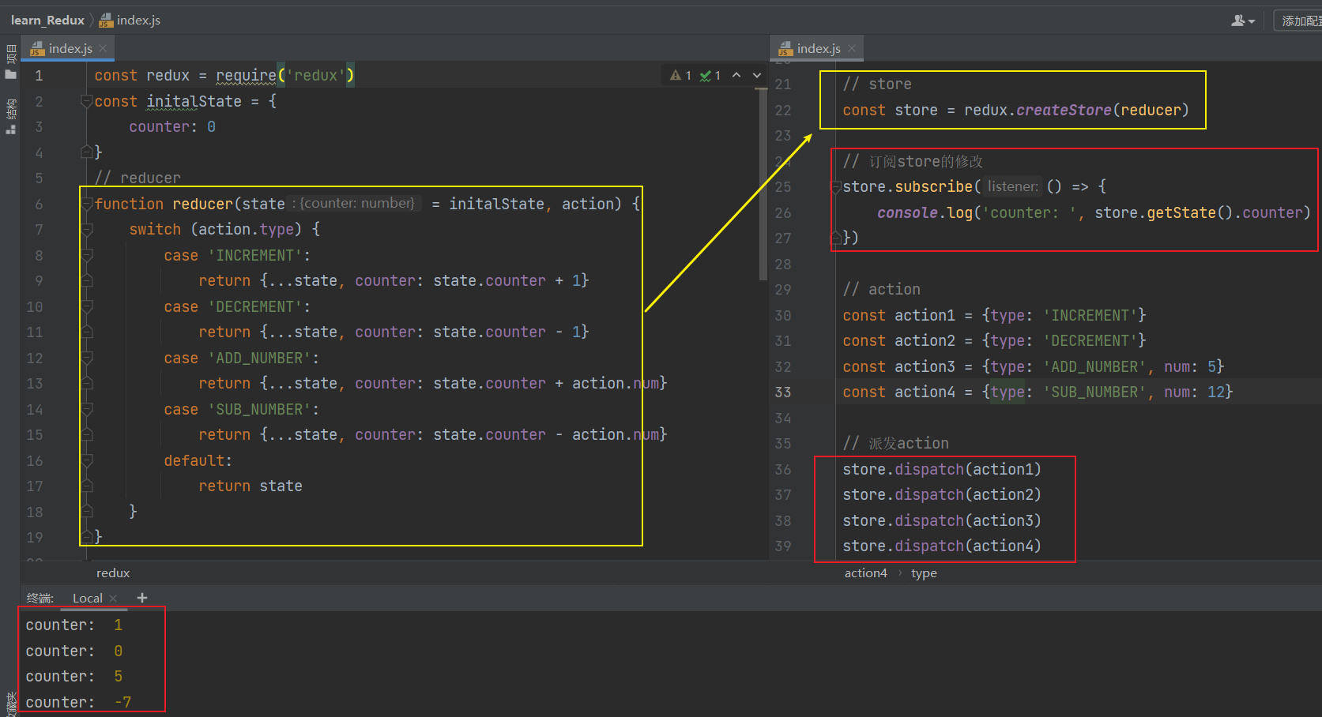The image size is (1322, 717).
Task: Click the fold end marker at line 19
Action: pyautogui.click(x=87, y=537)
